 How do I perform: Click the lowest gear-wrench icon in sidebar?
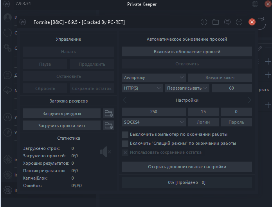[8, 190]
